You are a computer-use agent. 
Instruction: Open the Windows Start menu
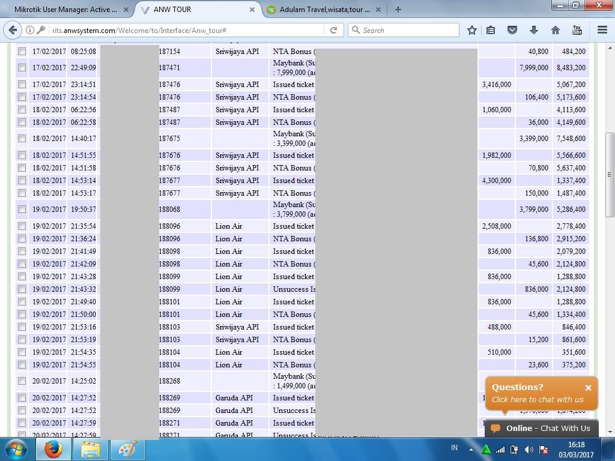tap(16, 450)
